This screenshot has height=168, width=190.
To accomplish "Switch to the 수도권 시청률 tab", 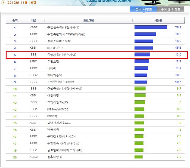I will [x=171, y=9].
